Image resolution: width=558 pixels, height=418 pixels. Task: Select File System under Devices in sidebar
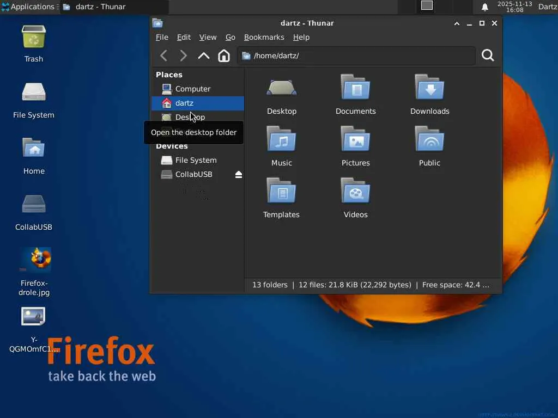pyautogui.click(x=198, y=161)
